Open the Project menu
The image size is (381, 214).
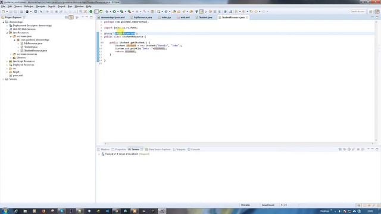(61, 7)
